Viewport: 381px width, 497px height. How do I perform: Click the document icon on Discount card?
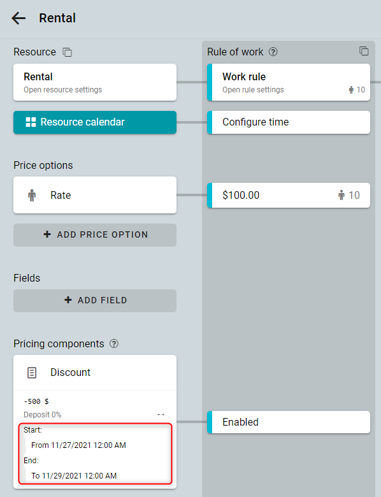tap(32, 373)
